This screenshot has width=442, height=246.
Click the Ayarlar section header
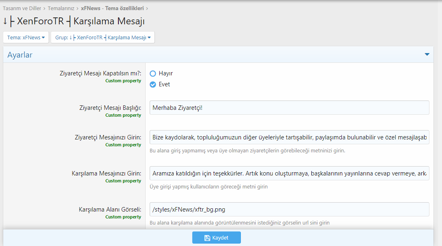218,55
